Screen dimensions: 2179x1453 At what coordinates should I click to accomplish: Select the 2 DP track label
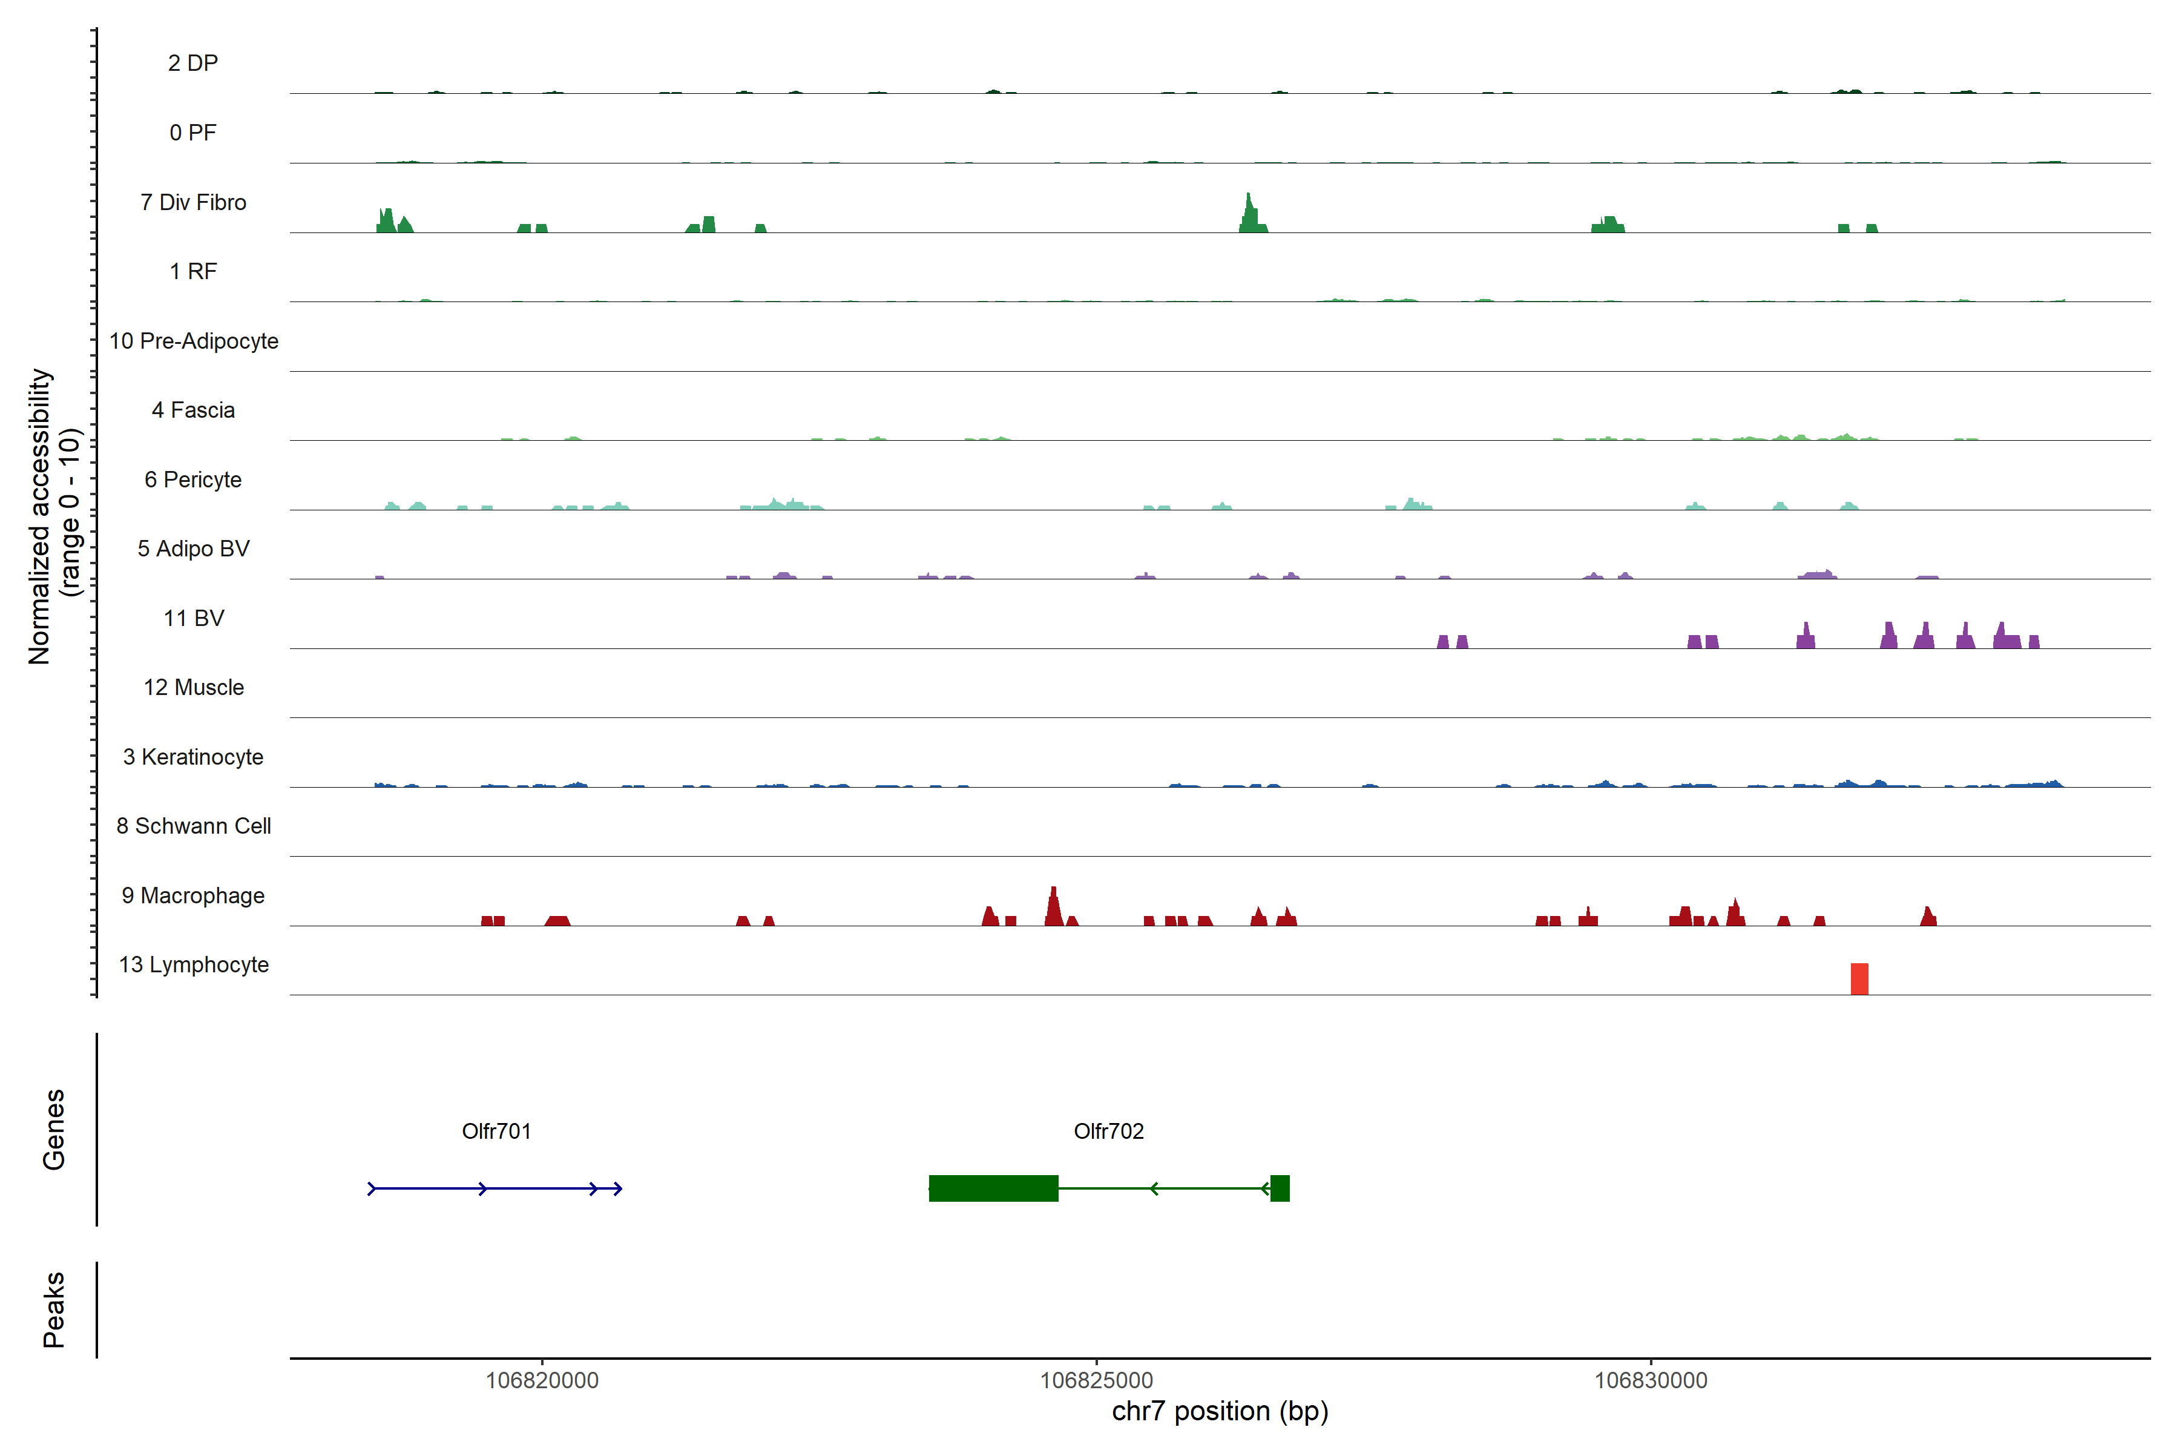tap(192, 63)
